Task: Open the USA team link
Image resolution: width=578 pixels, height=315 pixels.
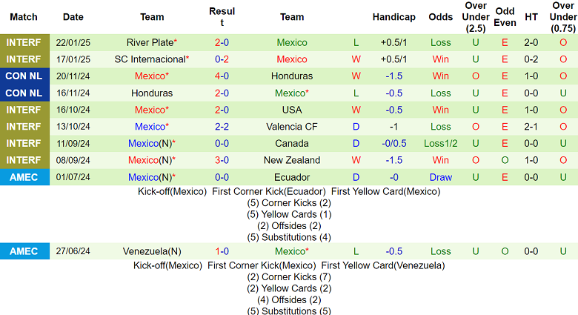Action: 291,110
